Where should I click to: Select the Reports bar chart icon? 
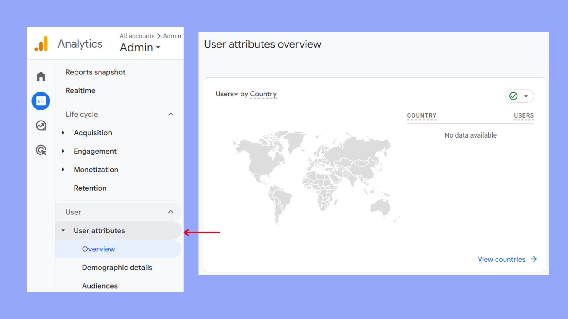[41, 101]
